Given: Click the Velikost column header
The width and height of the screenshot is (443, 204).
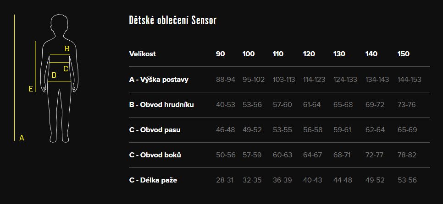Looking at the screenshot, I should tap(142, 54).
